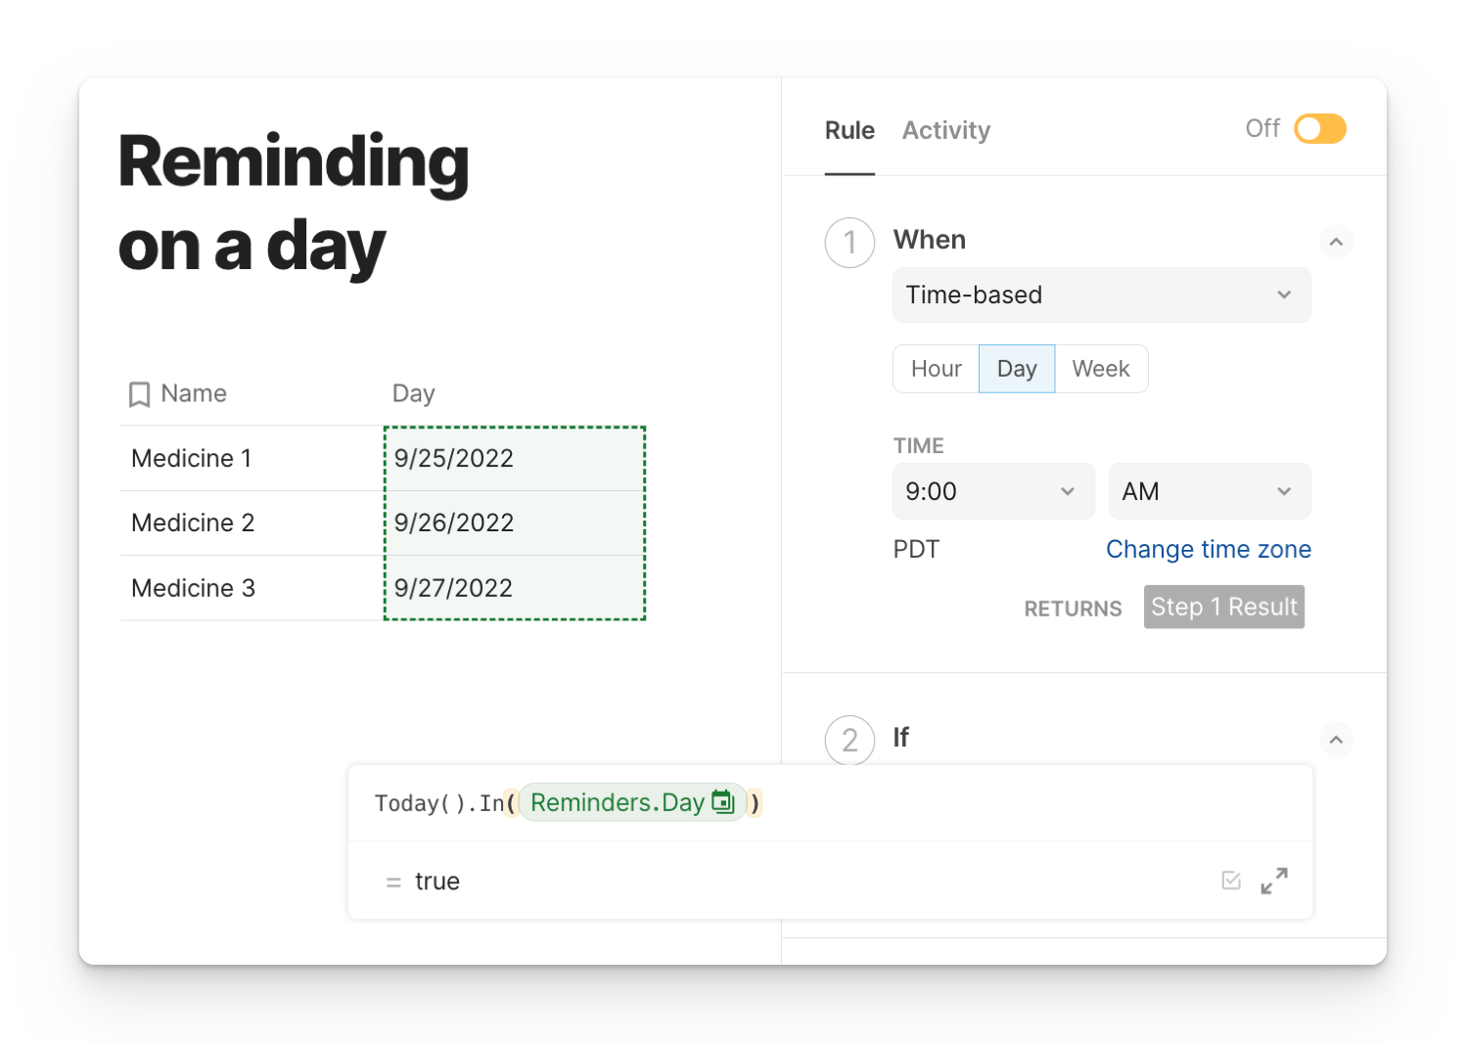This screenshot has height=1043, width=1466.
Task: Click the step 1 circle number
Action: pyautogui.click(x=849, y=243)
